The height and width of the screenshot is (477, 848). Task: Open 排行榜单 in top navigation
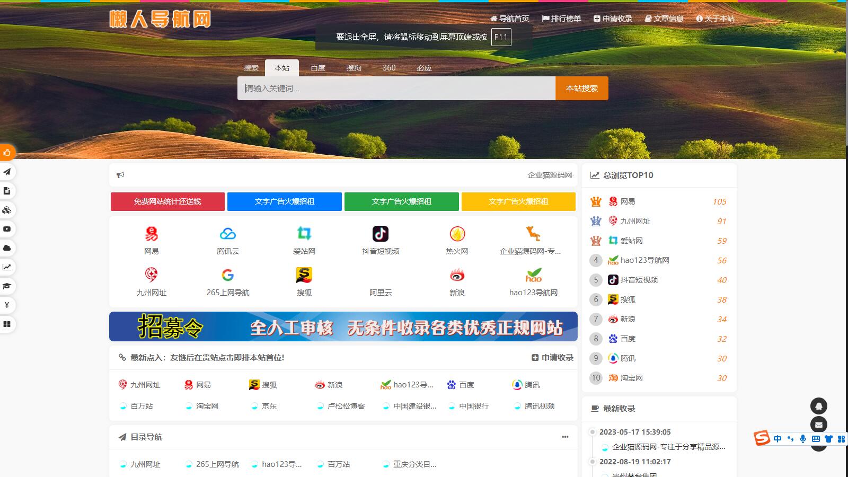561,19
